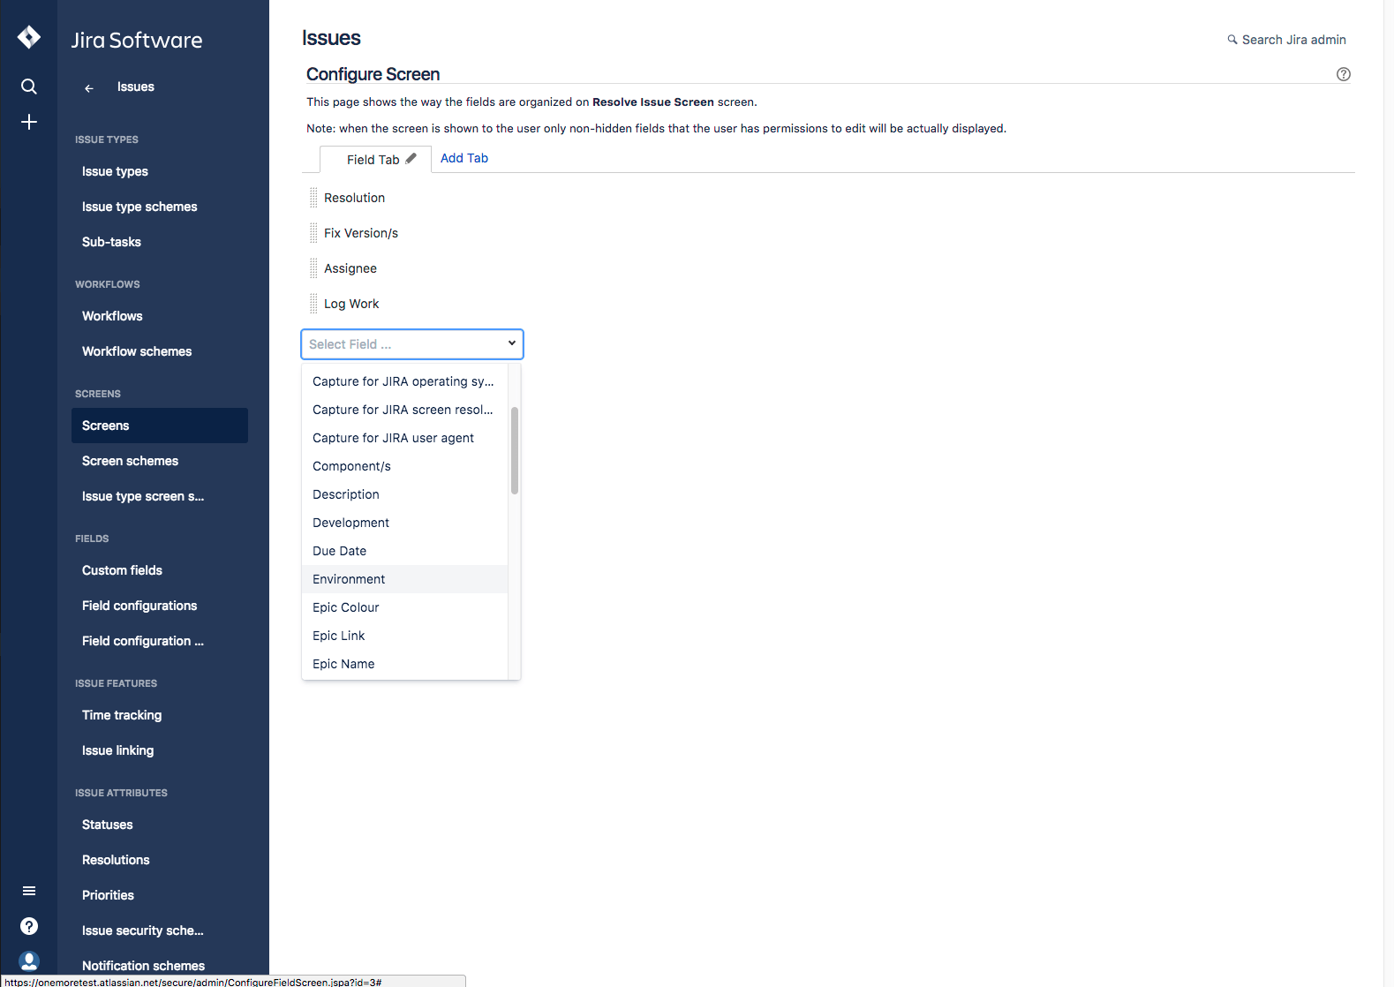Switch to the Field Tab tab
The width and height of the screenshot is (1394, 987).
tap(373, 160)
